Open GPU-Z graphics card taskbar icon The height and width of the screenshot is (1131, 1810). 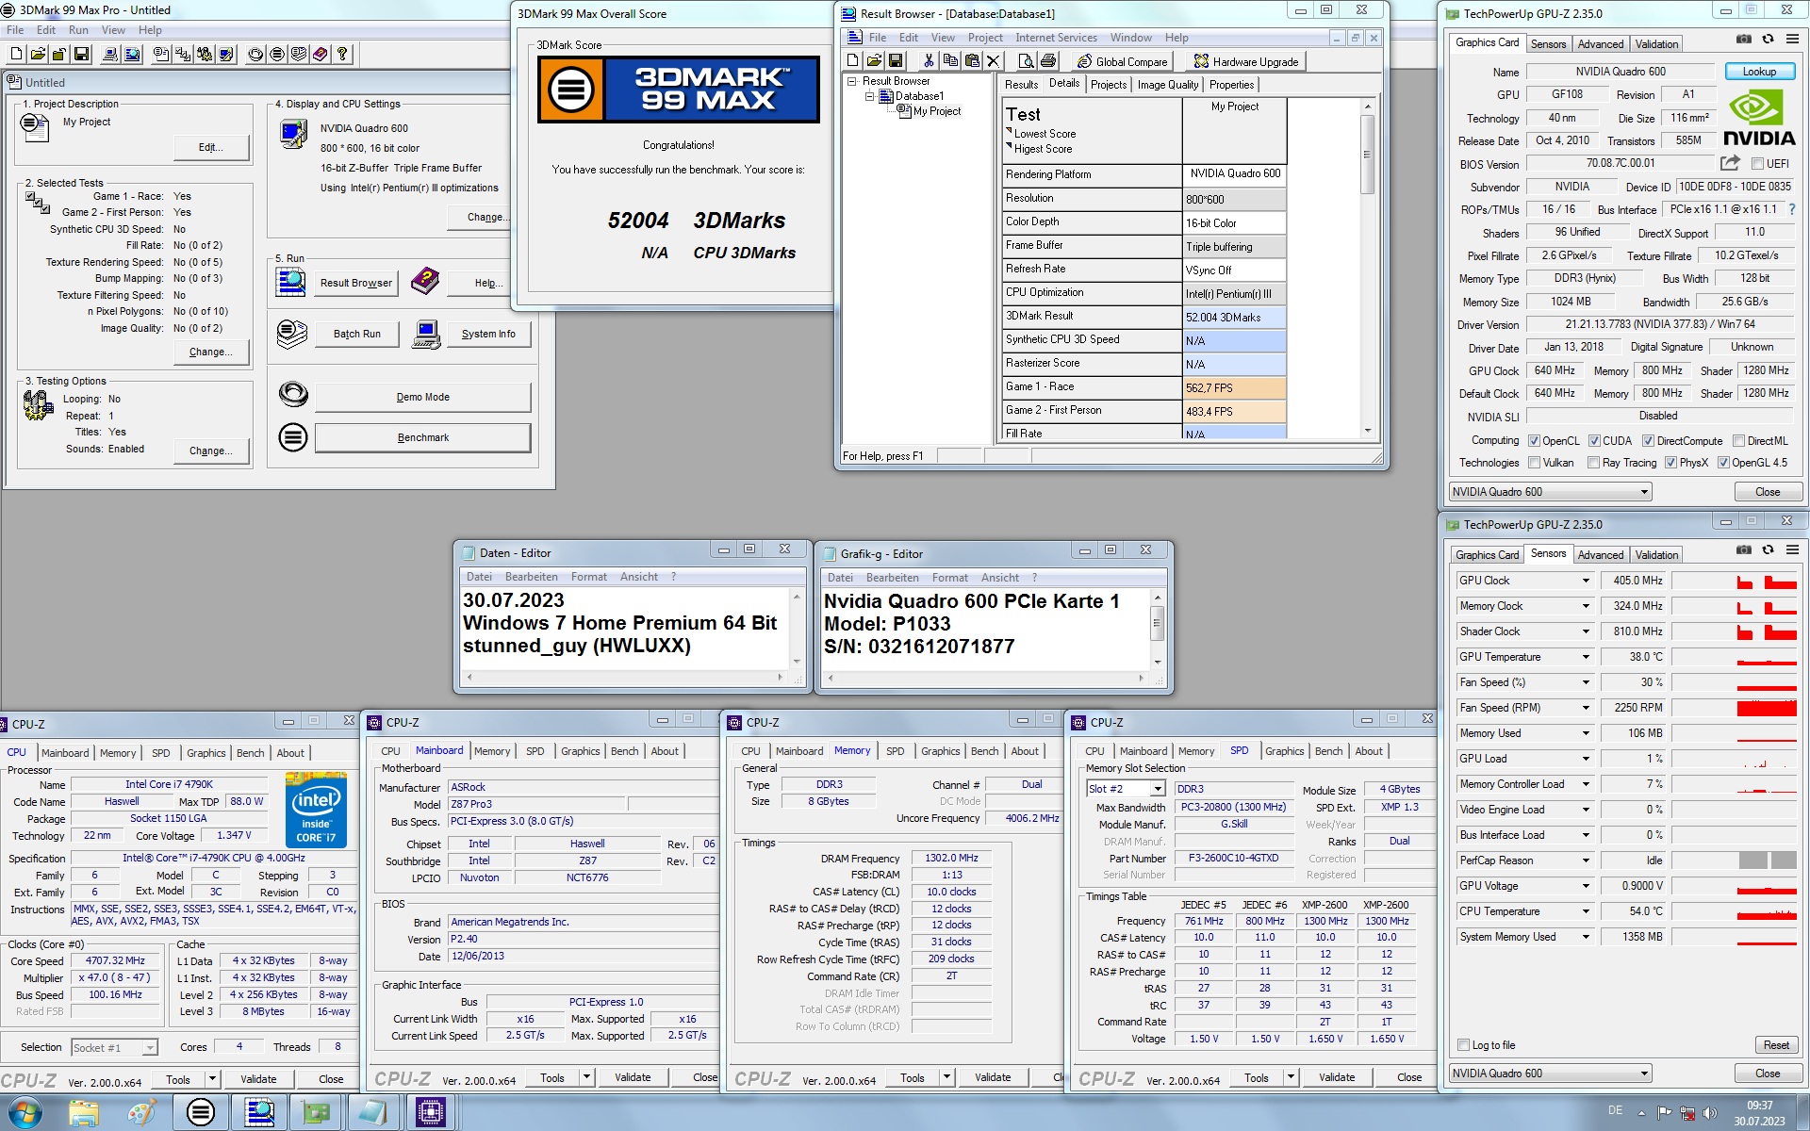(316, 1112)
